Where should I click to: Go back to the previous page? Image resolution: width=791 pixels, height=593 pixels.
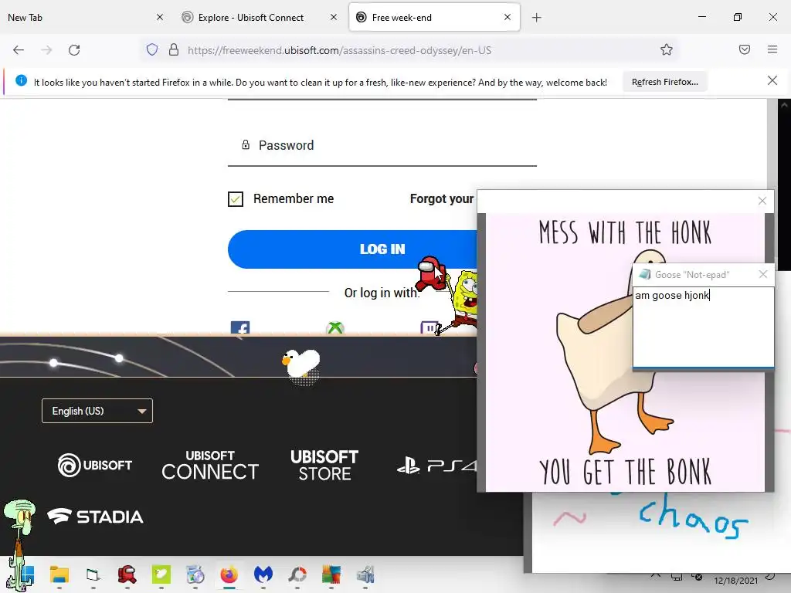(x=19, y=50)
